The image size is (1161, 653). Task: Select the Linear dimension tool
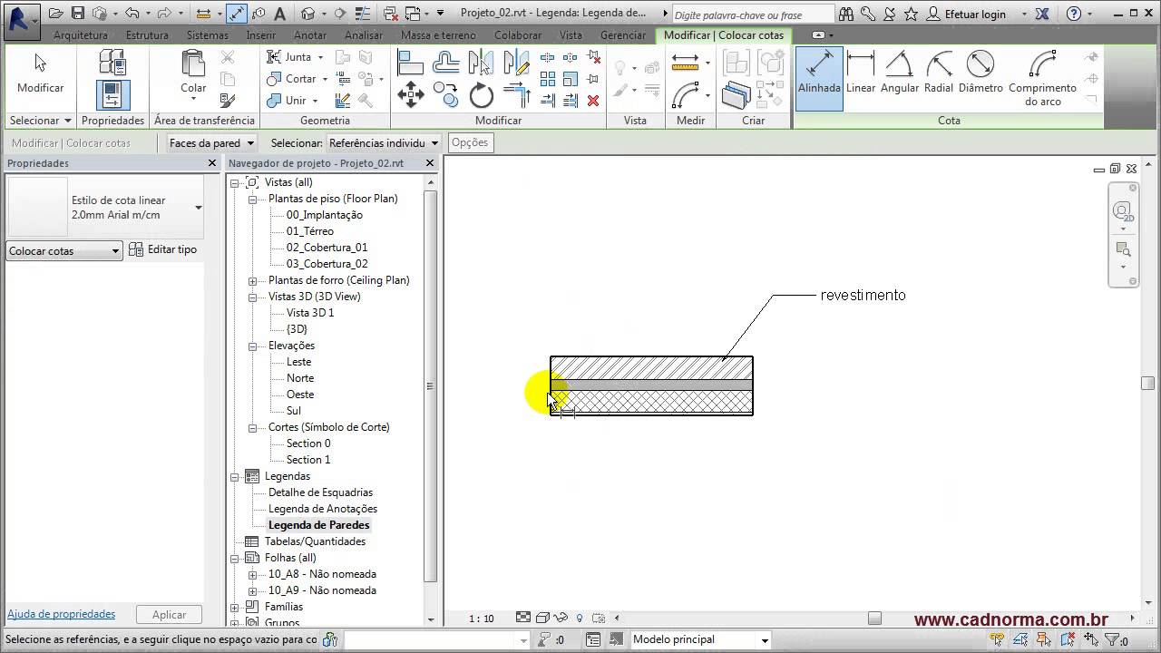tap(860, 73)
